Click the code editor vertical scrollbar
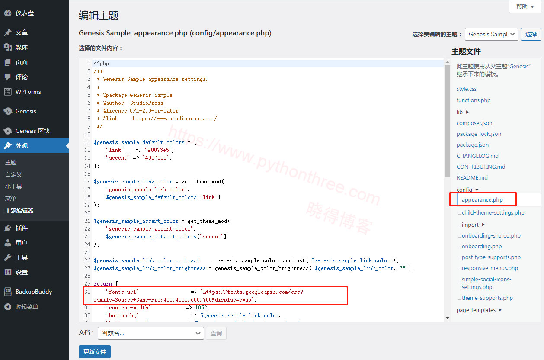 click(447, 121)
